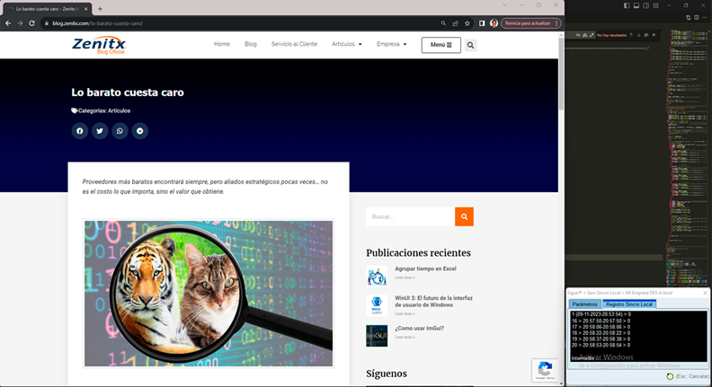This screenshot has width=712, height=387.
Task: Click the WinUI 3 post thumbnail
Action: 377,306
